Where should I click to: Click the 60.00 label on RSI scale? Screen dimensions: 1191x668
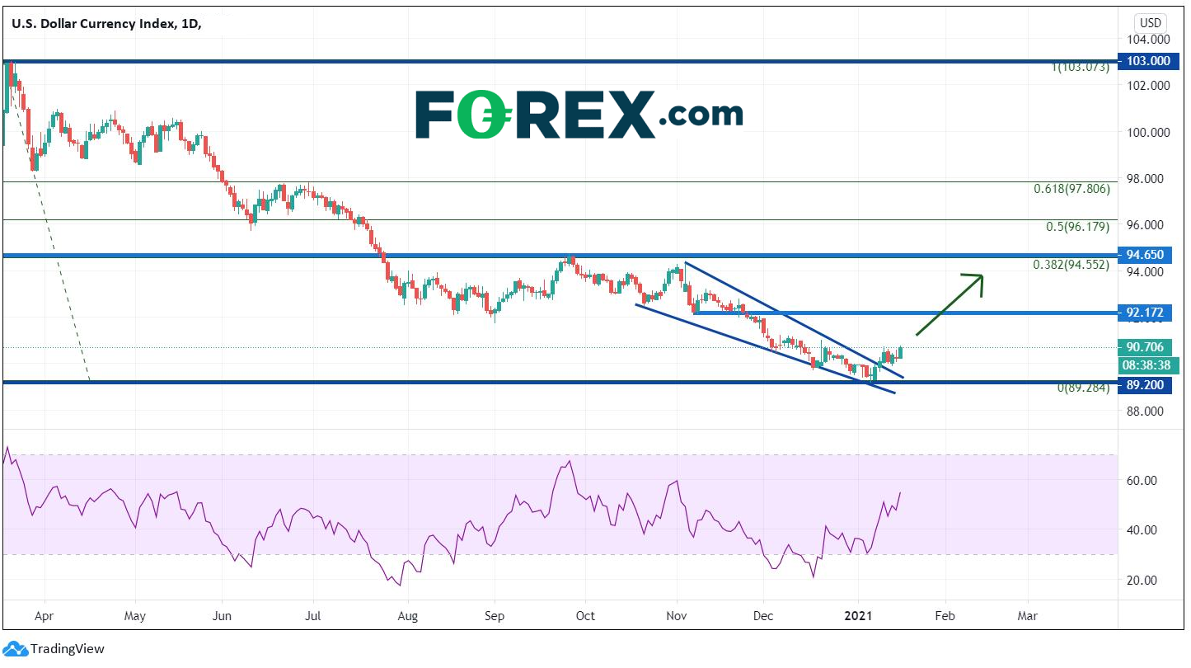1141,481
